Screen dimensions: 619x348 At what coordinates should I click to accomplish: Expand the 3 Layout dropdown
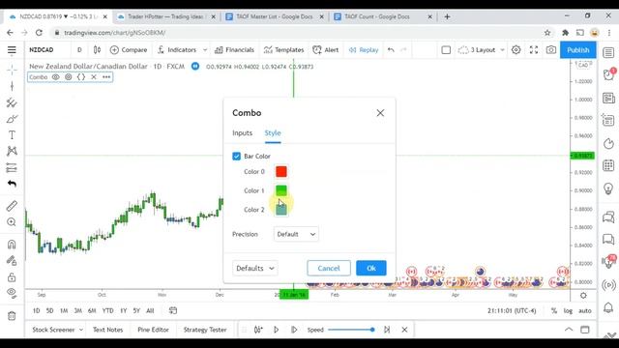tap(503, 50)
